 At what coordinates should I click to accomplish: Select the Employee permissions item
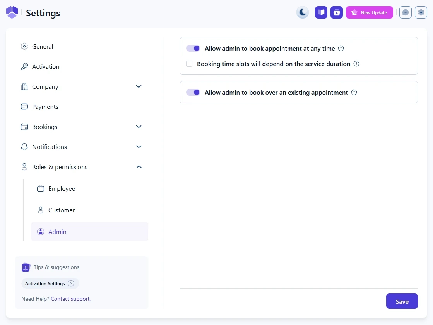point(62,189)
